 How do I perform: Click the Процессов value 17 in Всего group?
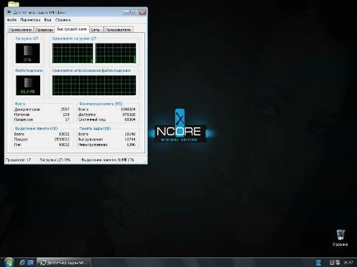coord(67,119)
